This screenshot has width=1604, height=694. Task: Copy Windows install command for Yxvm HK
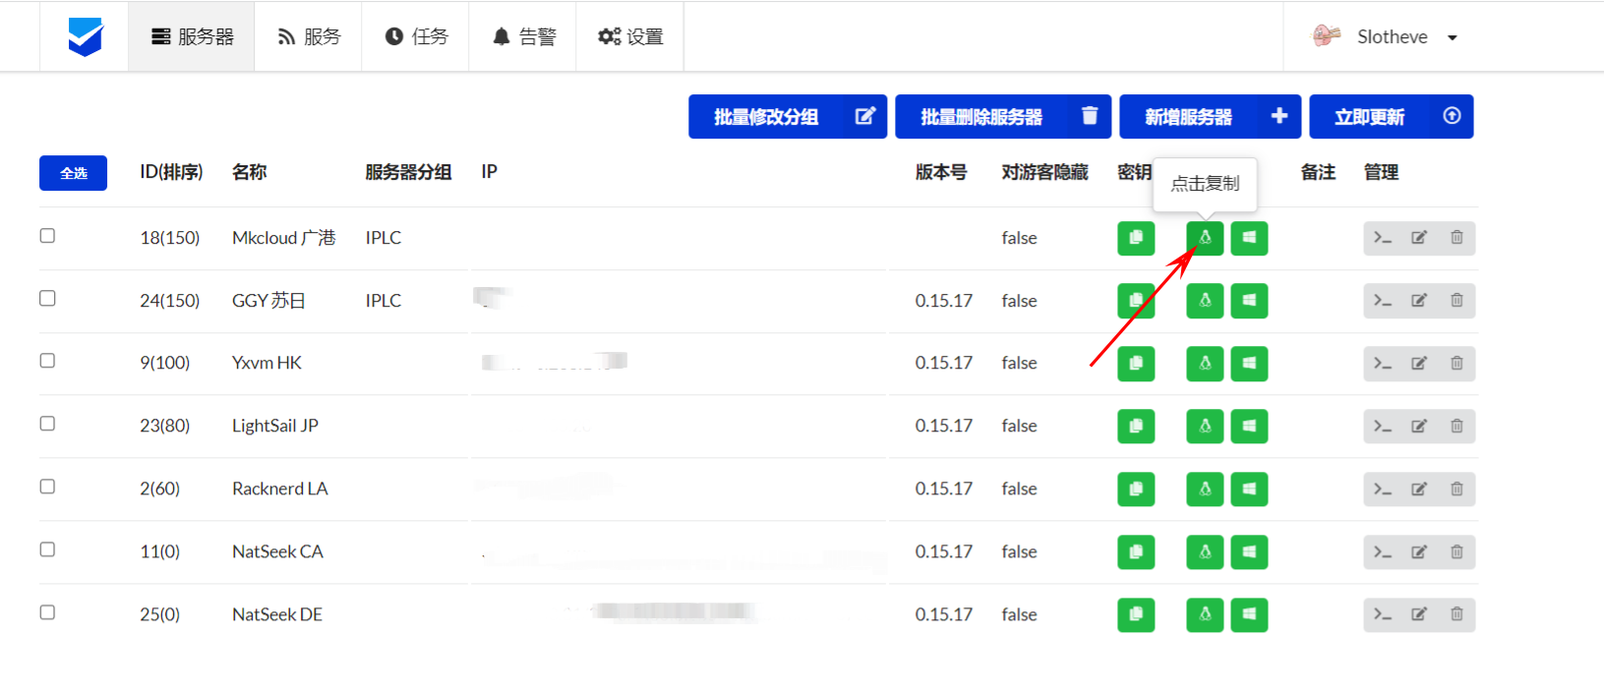tap(1249, 364)
